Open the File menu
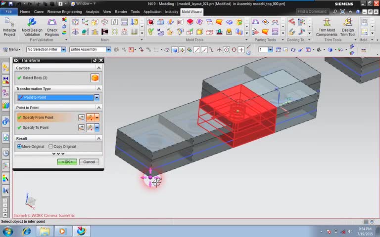380x237 pixels. [x=8, y=11]
